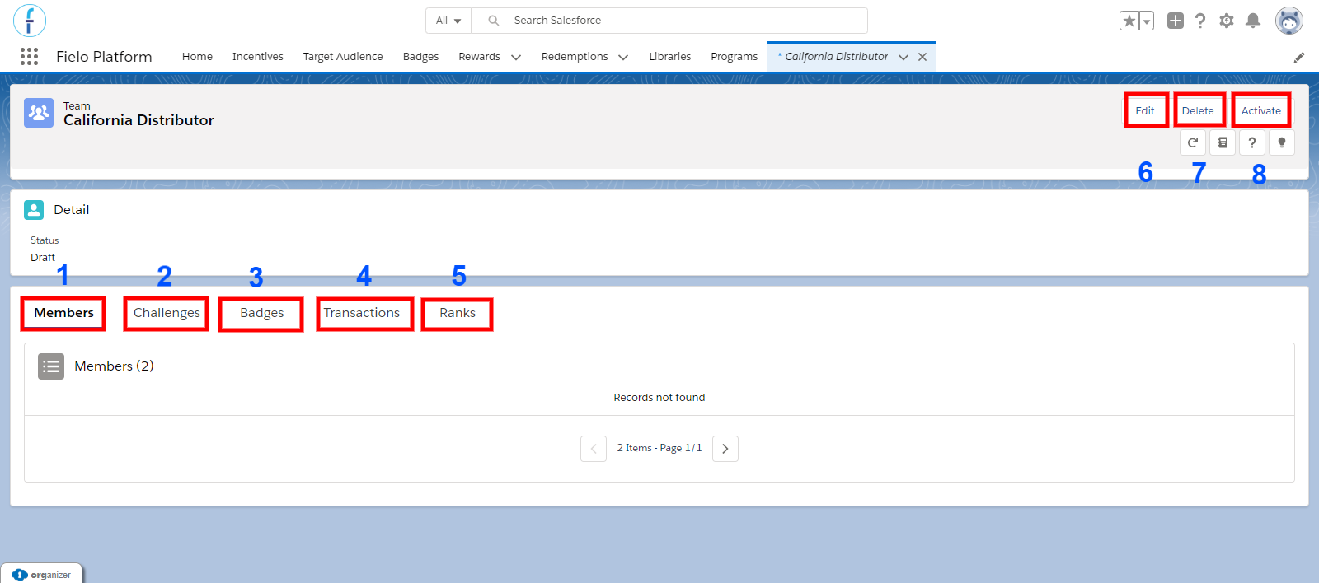Click the Fielo logo icon

point(30,21)
